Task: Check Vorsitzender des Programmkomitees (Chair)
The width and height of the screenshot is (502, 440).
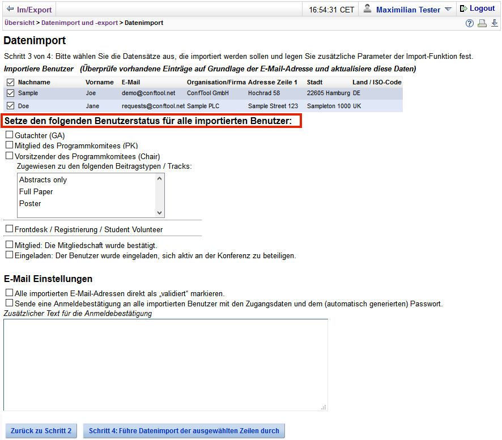Action: 10,156
